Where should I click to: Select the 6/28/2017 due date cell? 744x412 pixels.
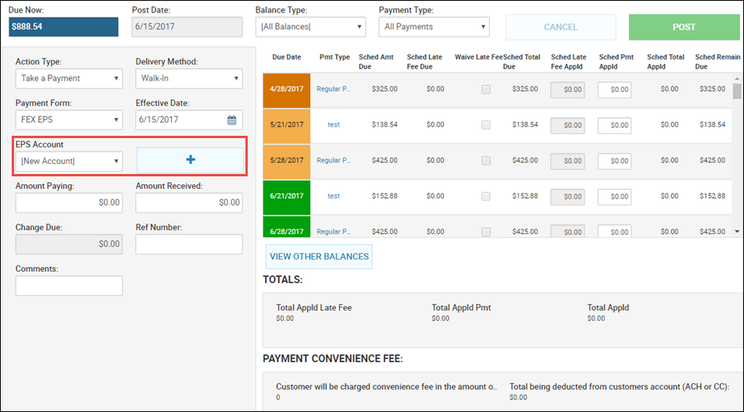(x=287, y=227)
